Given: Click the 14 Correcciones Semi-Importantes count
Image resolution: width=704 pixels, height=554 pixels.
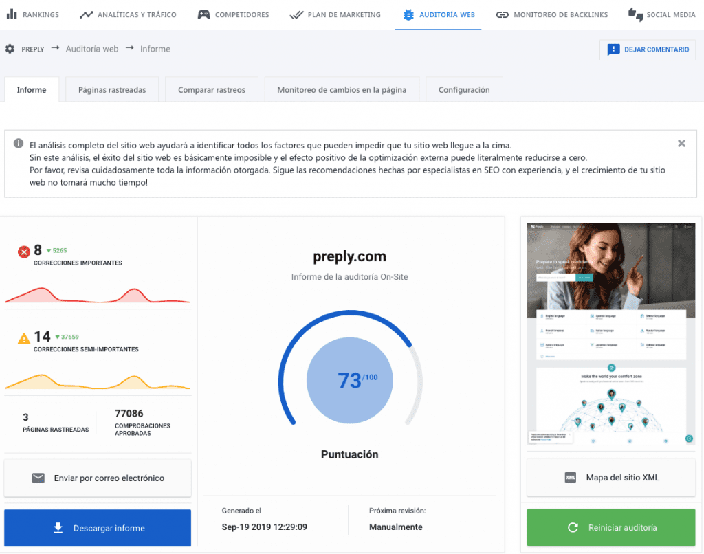Looking at the screenshot, I should (42, 336).
